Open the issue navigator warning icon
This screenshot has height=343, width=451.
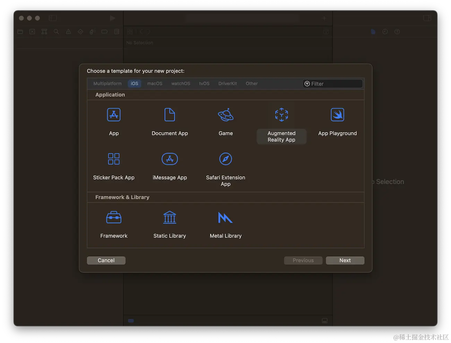(68, 32)
